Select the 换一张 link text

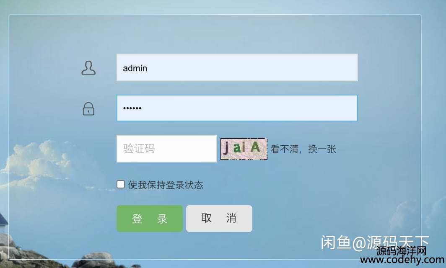click(x=322, y=149)
